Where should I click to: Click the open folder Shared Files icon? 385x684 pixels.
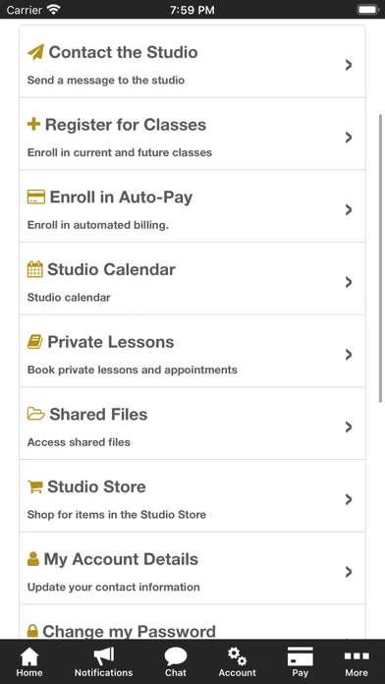click(35, 414)
